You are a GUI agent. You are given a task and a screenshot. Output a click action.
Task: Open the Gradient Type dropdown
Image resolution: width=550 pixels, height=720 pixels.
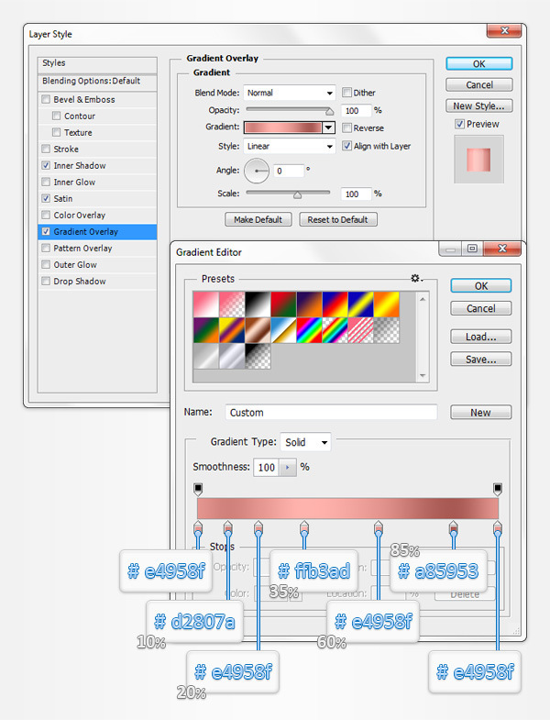click(305, 442)
